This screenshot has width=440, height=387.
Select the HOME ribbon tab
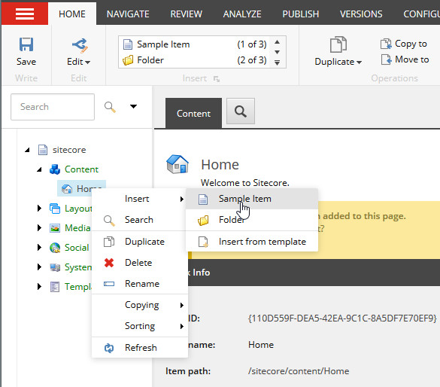click(72, 14)
